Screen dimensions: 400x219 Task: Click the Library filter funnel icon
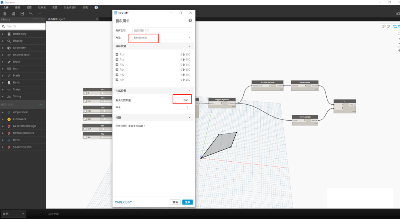(x=36, y=19)
